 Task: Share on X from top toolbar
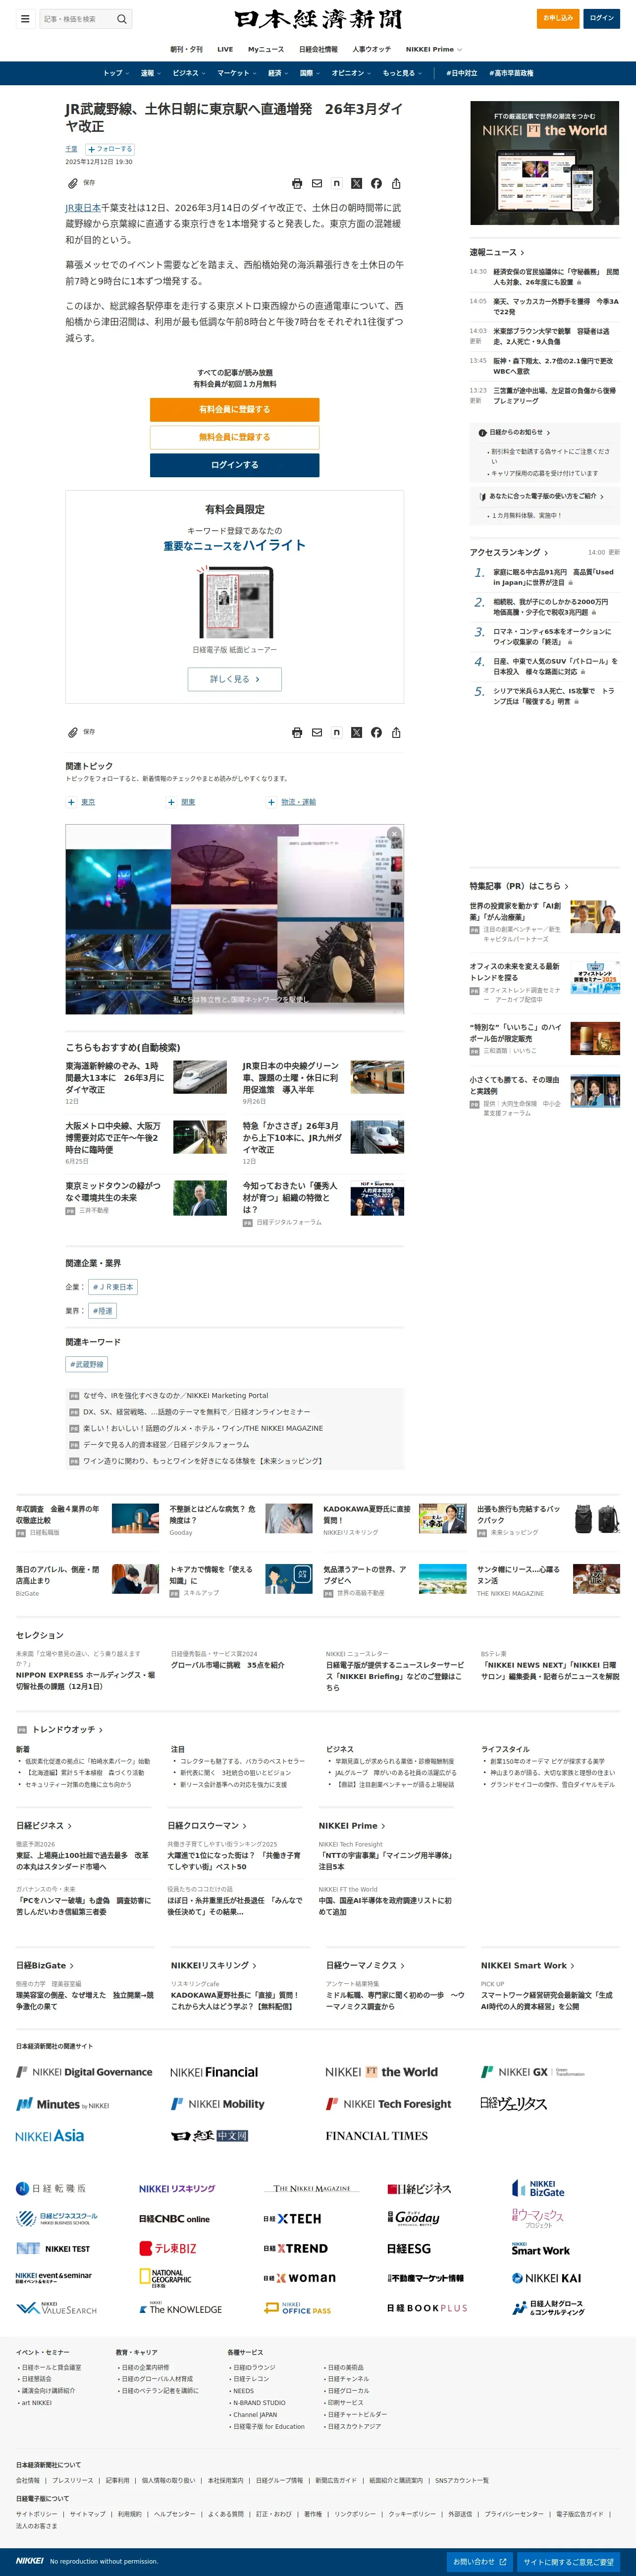[356, 183]
